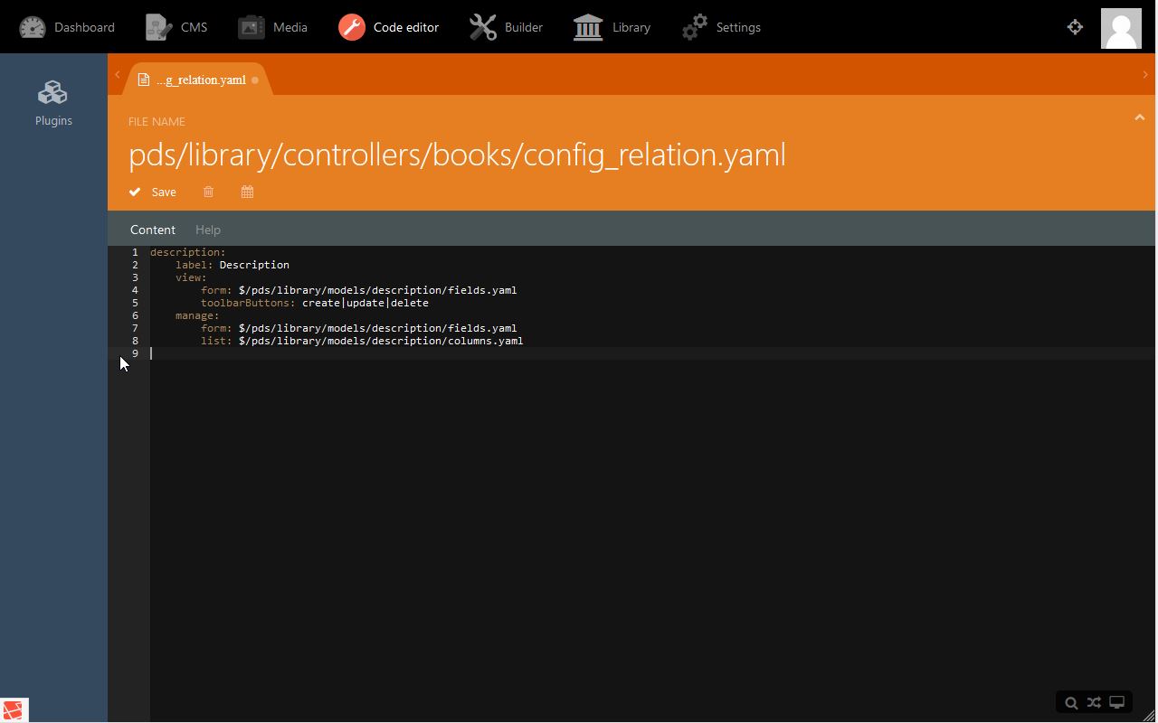Save the config_relation.yaml file
The image size is (1158, 723).
pos(153,192)
